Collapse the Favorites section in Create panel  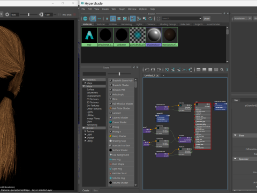click(84, 80)
